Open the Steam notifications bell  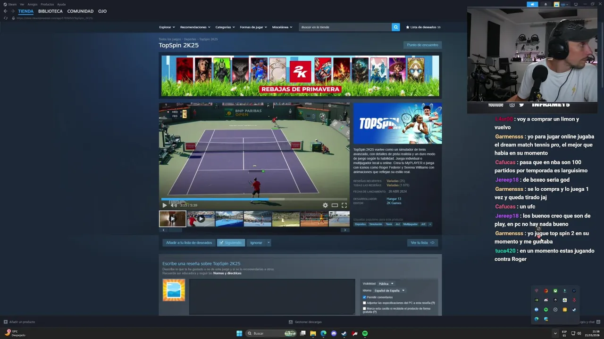[x=545, y=4]
